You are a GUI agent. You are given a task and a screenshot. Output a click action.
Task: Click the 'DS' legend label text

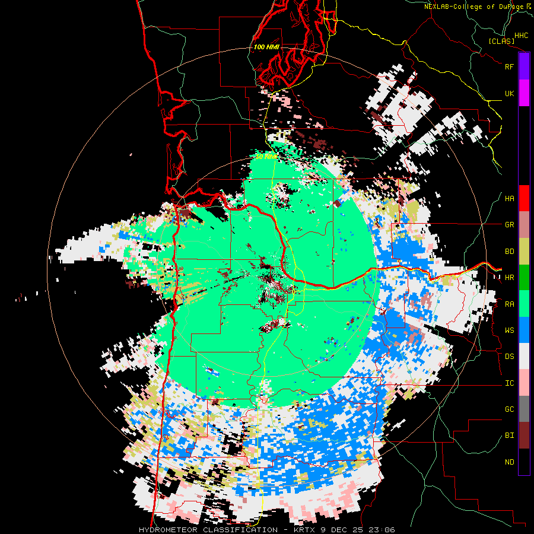(x=509, y=357)
